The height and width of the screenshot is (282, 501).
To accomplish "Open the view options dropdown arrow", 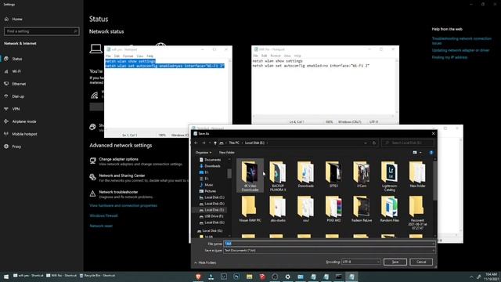I will point(420,153).
